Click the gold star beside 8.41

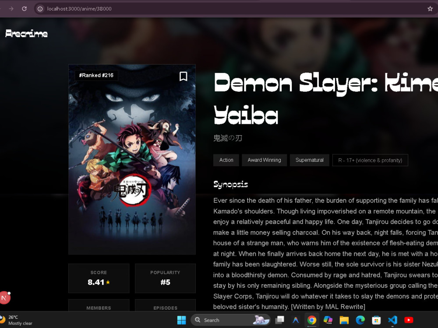pyautogui.click(x=108, y=282)
